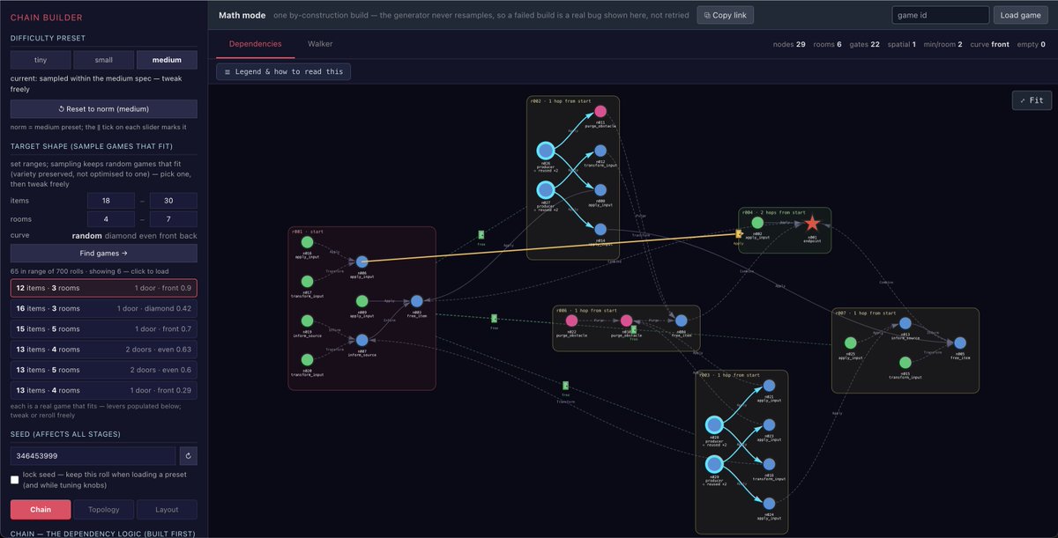Set curve option to front

[167, 236]
